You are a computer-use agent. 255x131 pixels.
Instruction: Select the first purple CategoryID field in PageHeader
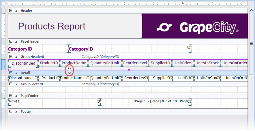[20, 49]
